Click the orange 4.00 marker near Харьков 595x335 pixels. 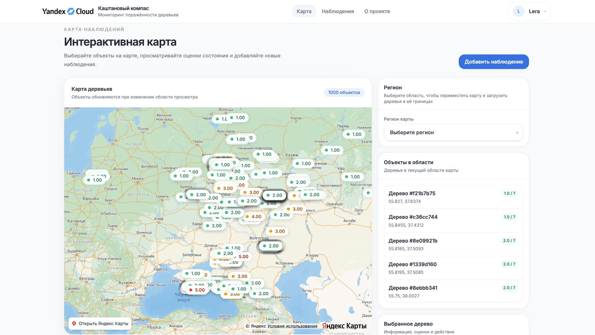[x=253, y=217]
